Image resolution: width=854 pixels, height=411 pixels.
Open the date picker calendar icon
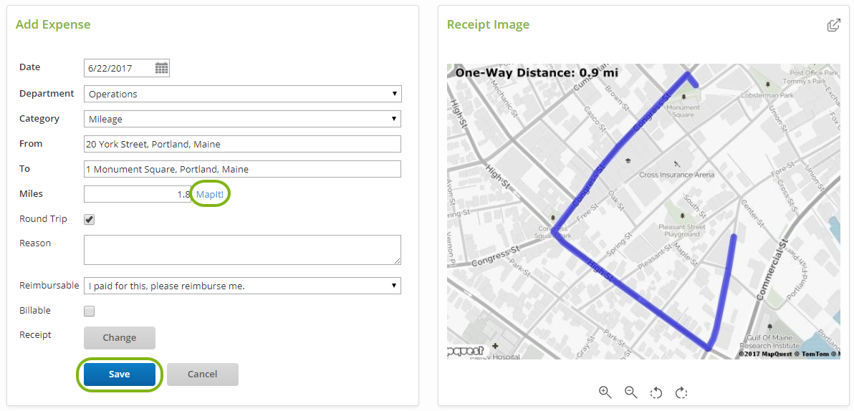click(x=161, y=69)
